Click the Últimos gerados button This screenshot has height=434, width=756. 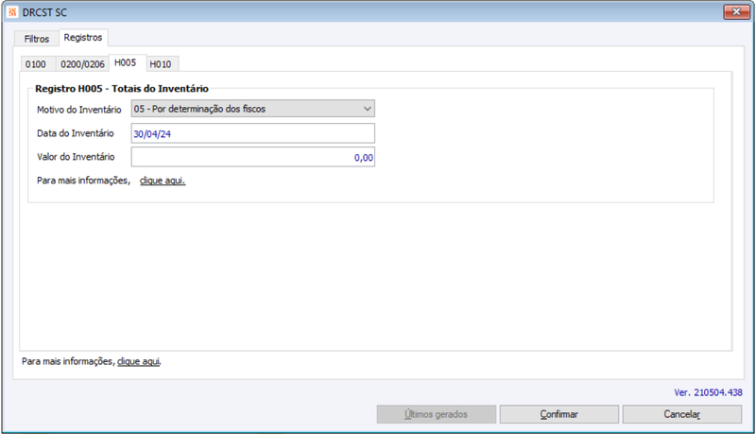click(x=436, y=414)
